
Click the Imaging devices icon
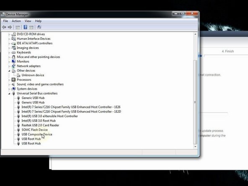click(x=14, y=48)
